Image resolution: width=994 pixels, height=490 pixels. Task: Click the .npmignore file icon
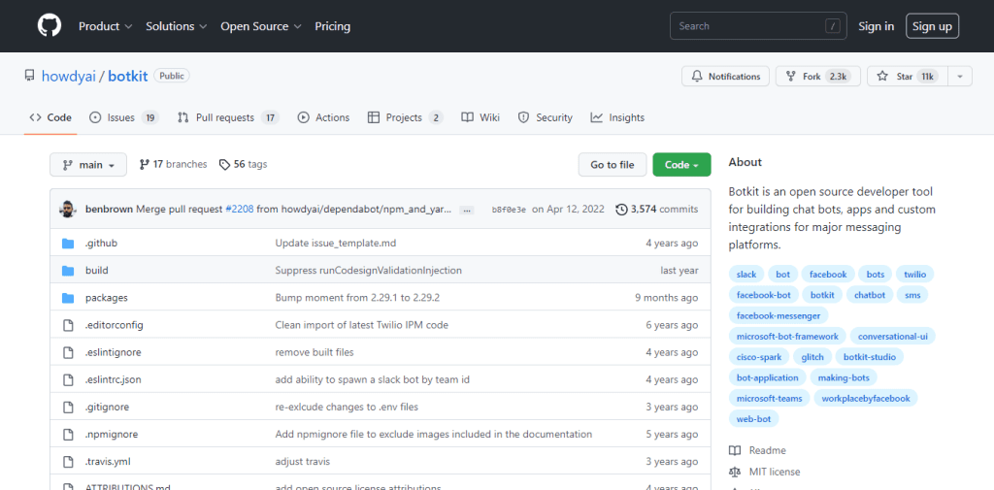(69, 435)
